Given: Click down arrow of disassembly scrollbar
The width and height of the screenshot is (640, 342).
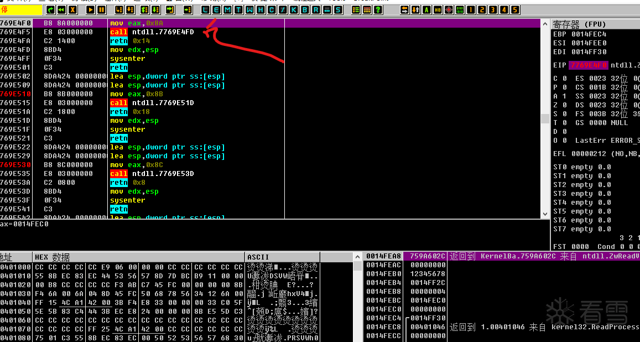Looking at the screenshot, I should (545, 214).
